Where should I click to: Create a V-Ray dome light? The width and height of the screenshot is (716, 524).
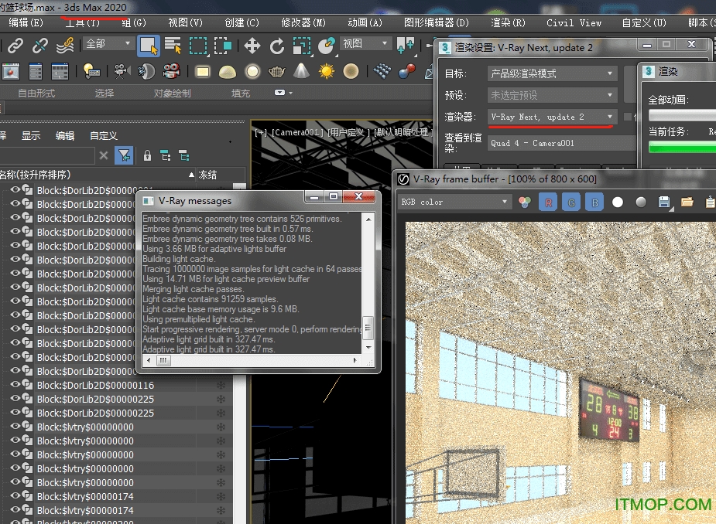pos(228,72)
